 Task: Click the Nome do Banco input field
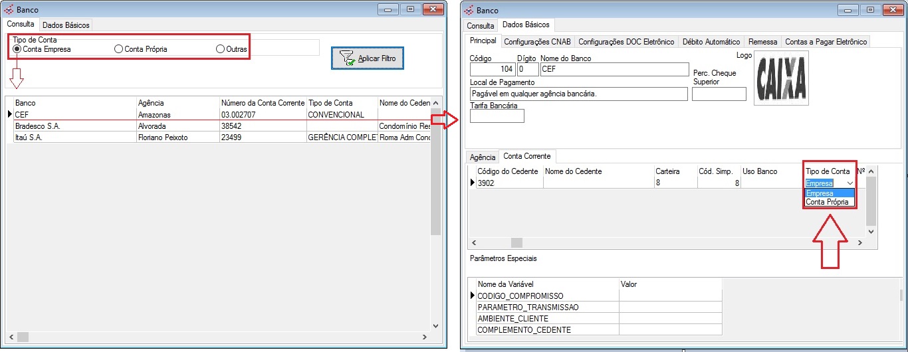pos(614,69)
